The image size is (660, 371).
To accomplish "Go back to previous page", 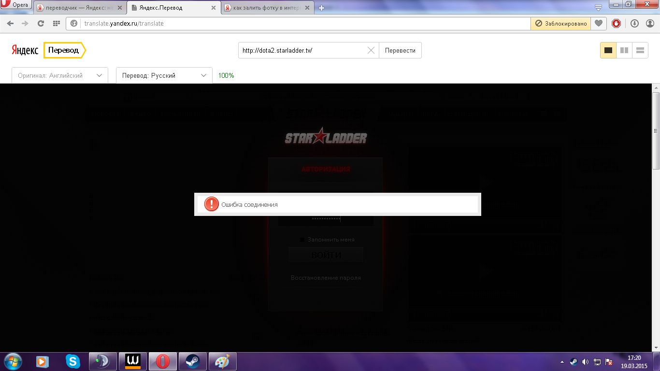I will [10, 23].
